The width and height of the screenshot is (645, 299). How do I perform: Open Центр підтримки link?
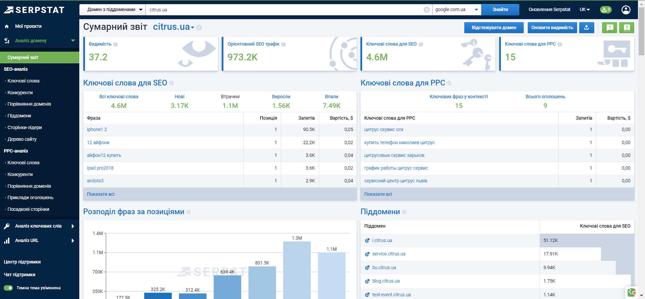pyautogui.click(x=22, y=262)
